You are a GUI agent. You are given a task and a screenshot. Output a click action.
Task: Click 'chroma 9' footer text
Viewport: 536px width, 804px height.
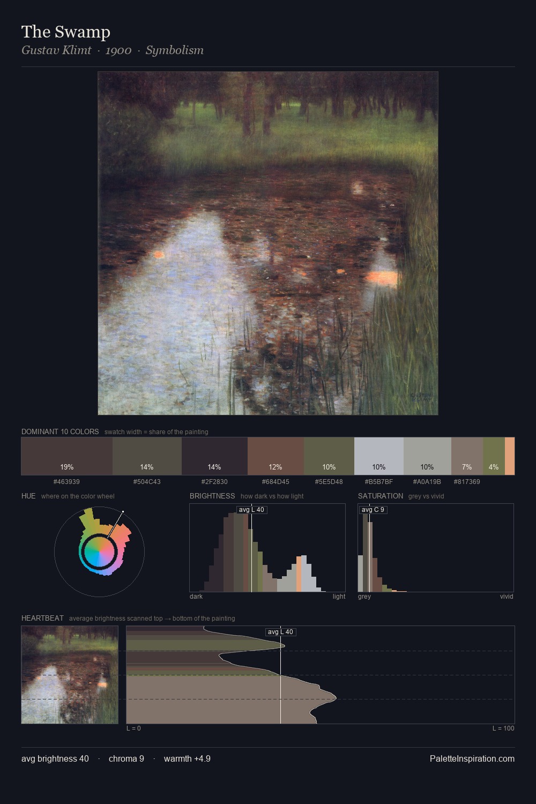126,758
